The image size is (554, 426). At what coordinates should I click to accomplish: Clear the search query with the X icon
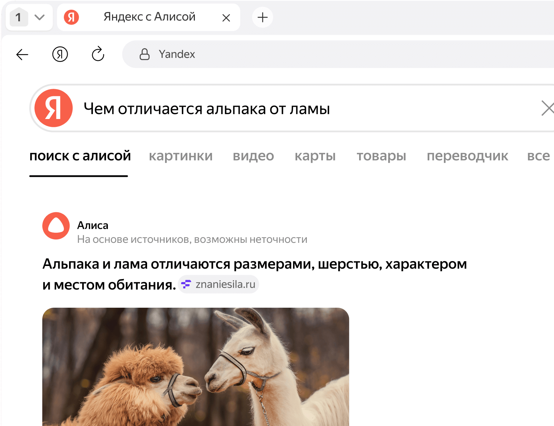(548, 109)
